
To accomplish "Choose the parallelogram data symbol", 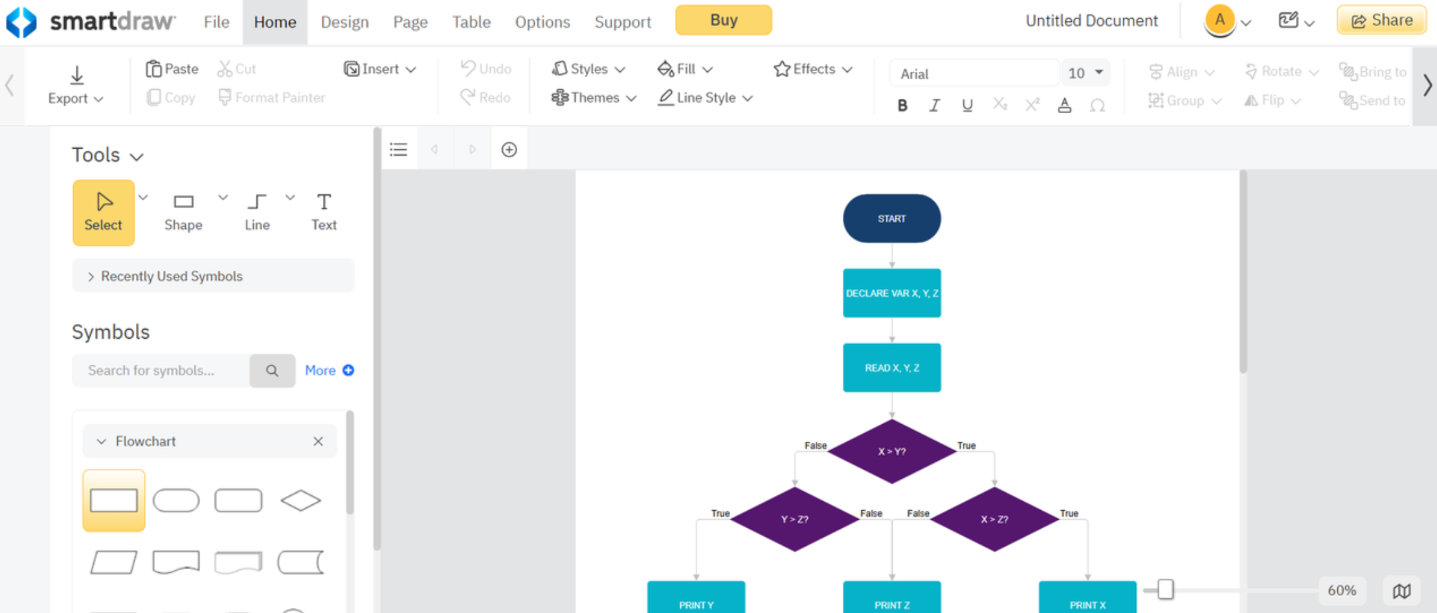I will (x=114, y=563).
